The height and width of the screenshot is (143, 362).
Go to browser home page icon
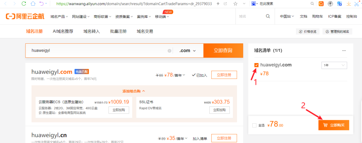click(33, 4)
